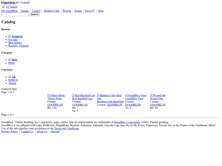Open the Forum nav link
Screen dimensions: 222x166
[78, 11]
